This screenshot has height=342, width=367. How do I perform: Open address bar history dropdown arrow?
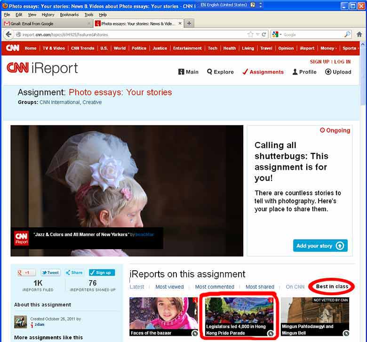coord(257,34)
